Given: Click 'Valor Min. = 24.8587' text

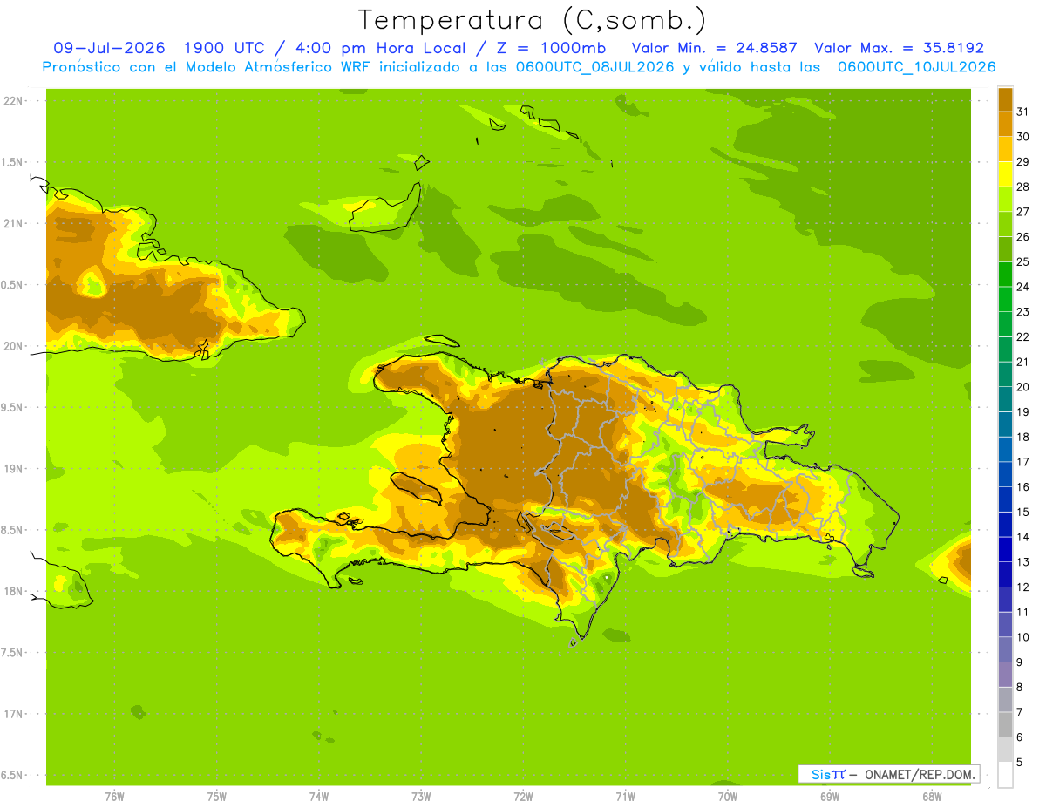Looking at the screenshot, I should 715,48.
